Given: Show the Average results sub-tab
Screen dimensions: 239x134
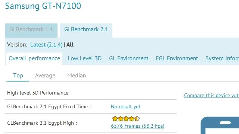Looking at the screenshot, I should pyautogui.click(x=45, y=76).
